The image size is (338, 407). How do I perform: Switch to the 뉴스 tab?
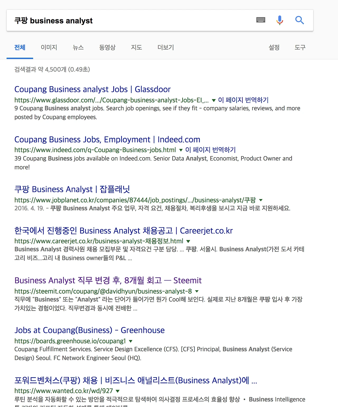78,47
